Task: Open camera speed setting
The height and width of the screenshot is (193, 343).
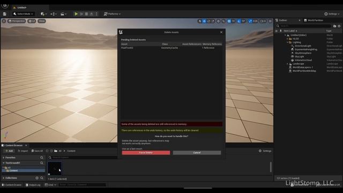Action: pyautogui.click(x=263, y=21)
